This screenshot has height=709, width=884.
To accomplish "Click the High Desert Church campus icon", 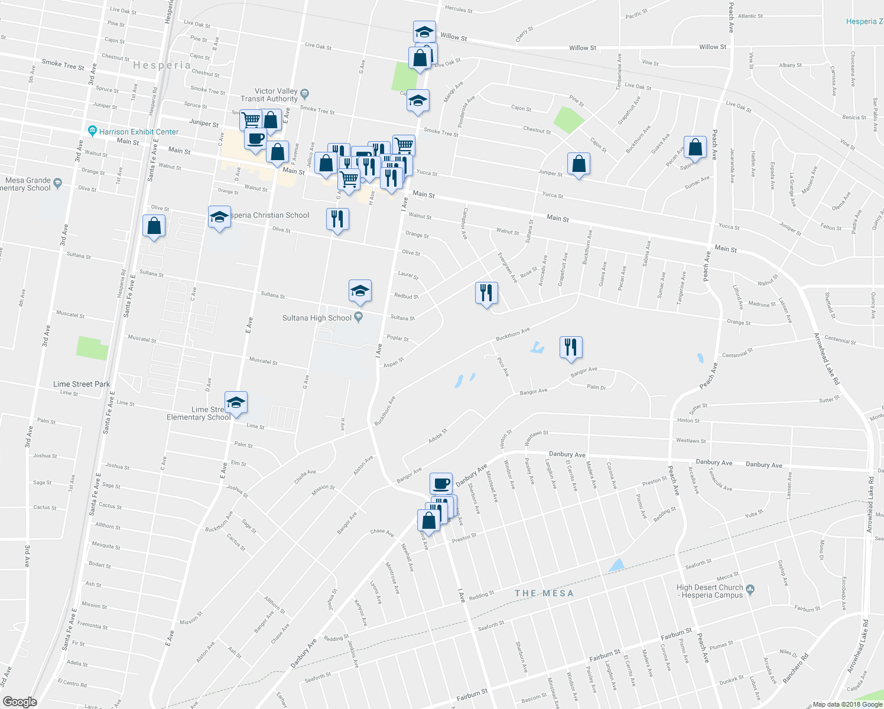I will (x=751, y=590).
